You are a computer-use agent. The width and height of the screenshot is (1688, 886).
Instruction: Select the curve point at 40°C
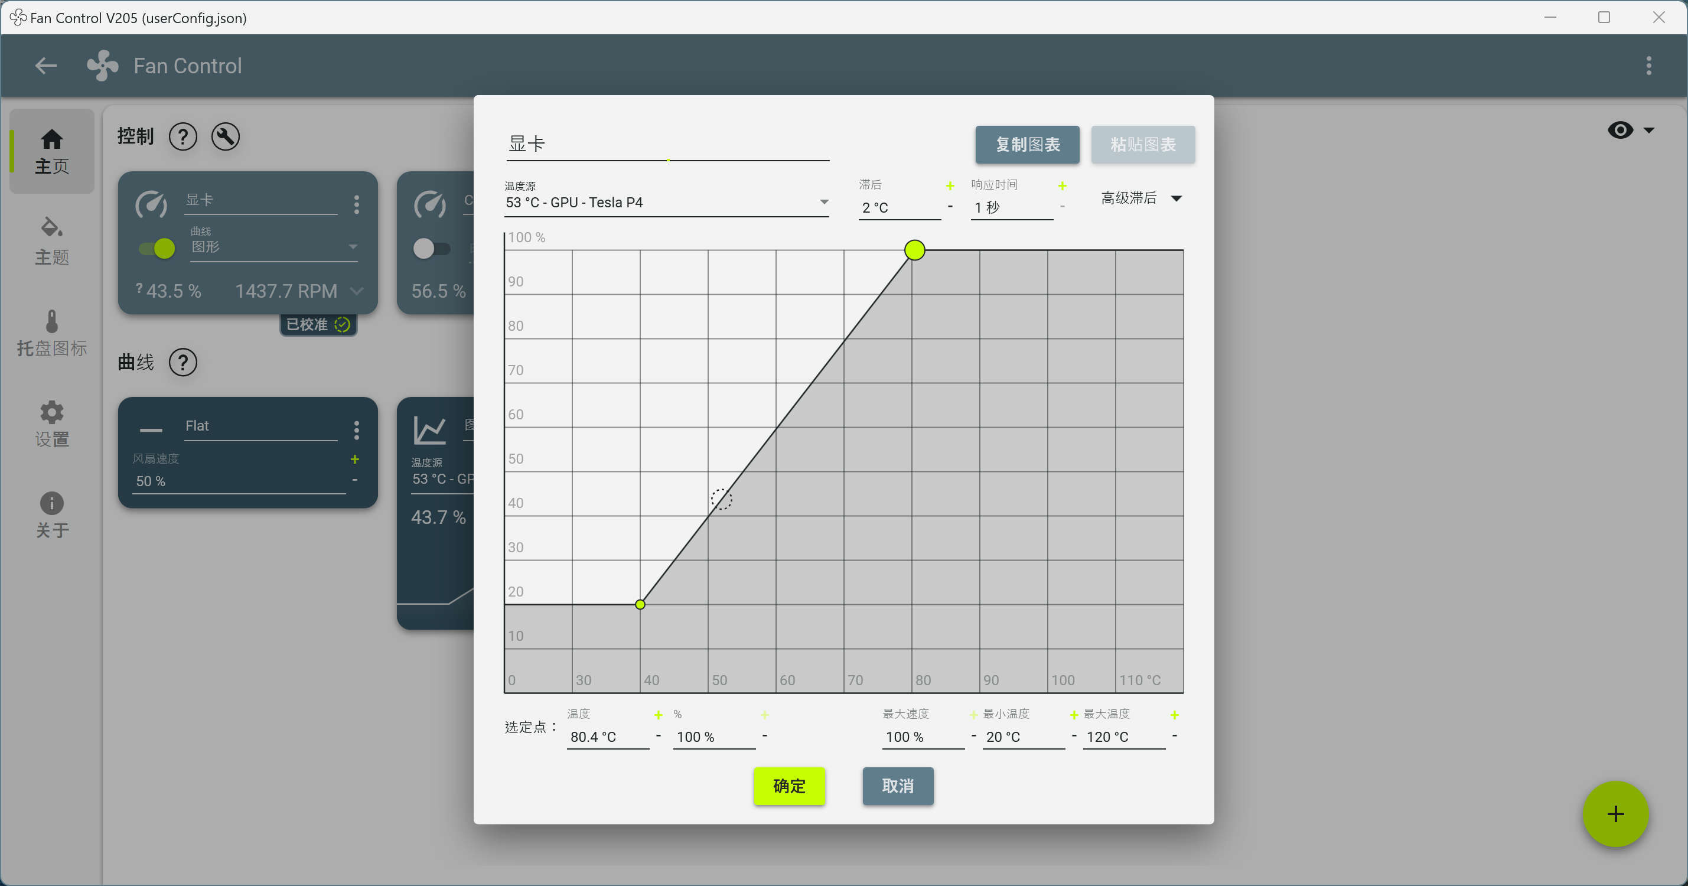point(640,604)
